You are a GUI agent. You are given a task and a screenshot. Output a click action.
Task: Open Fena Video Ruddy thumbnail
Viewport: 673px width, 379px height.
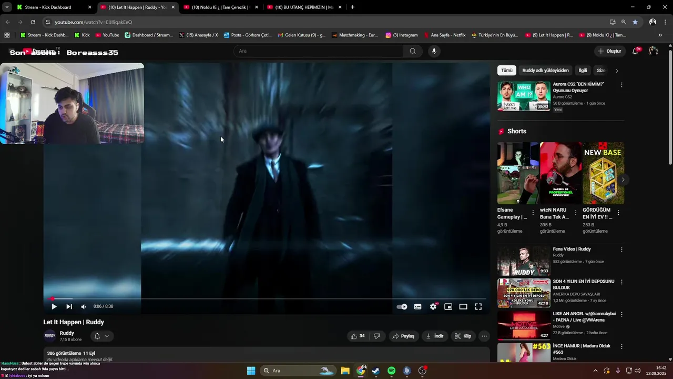(x=524, y=261)
